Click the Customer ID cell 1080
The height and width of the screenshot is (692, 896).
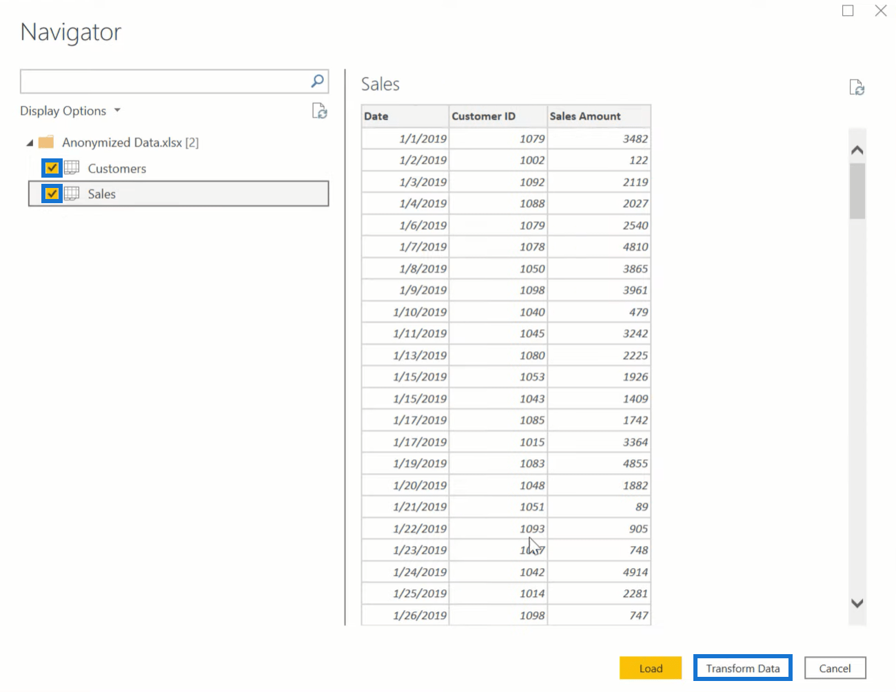[x=498, y=355]
